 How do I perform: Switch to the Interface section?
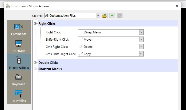click(x=19, y=46)
